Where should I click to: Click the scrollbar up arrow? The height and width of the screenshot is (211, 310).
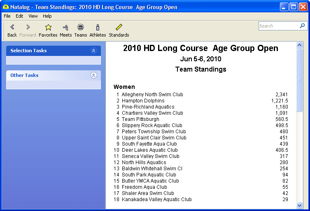pyautogui.click(x=299, y=44)
